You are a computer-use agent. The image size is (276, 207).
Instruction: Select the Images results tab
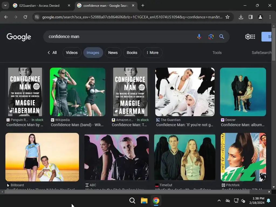[x=93, y=53]
